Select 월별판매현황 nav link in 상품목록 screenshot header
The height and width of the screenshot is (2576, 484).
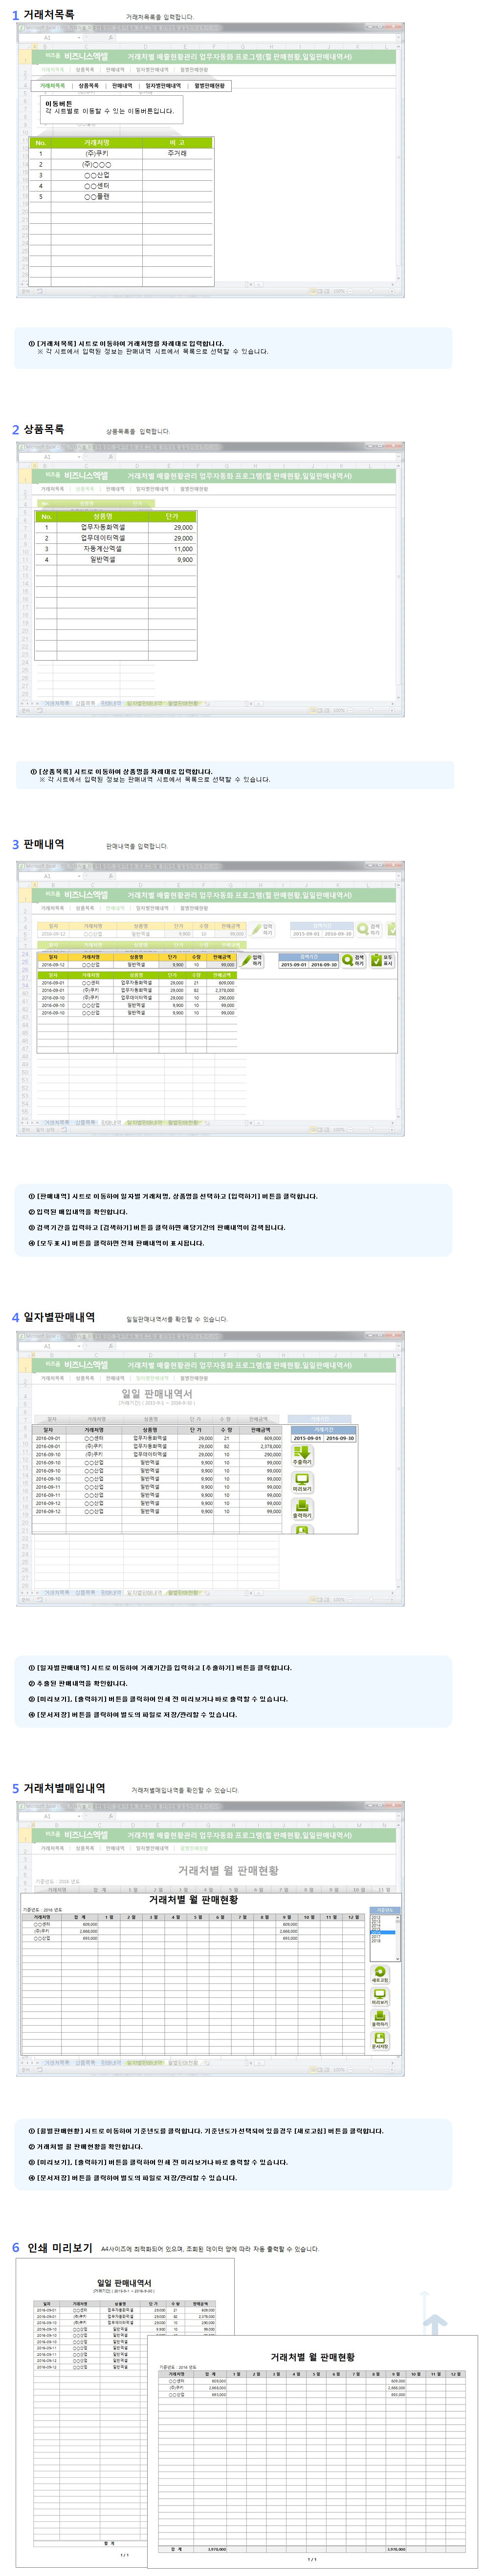point(194,489)
